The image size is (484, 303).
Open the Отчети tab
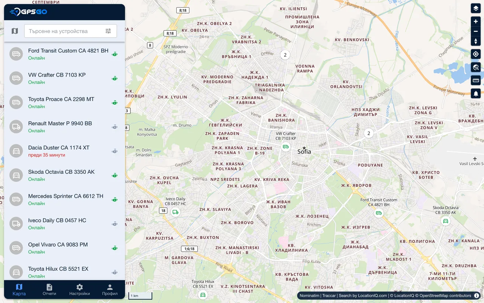pos(49,290)
